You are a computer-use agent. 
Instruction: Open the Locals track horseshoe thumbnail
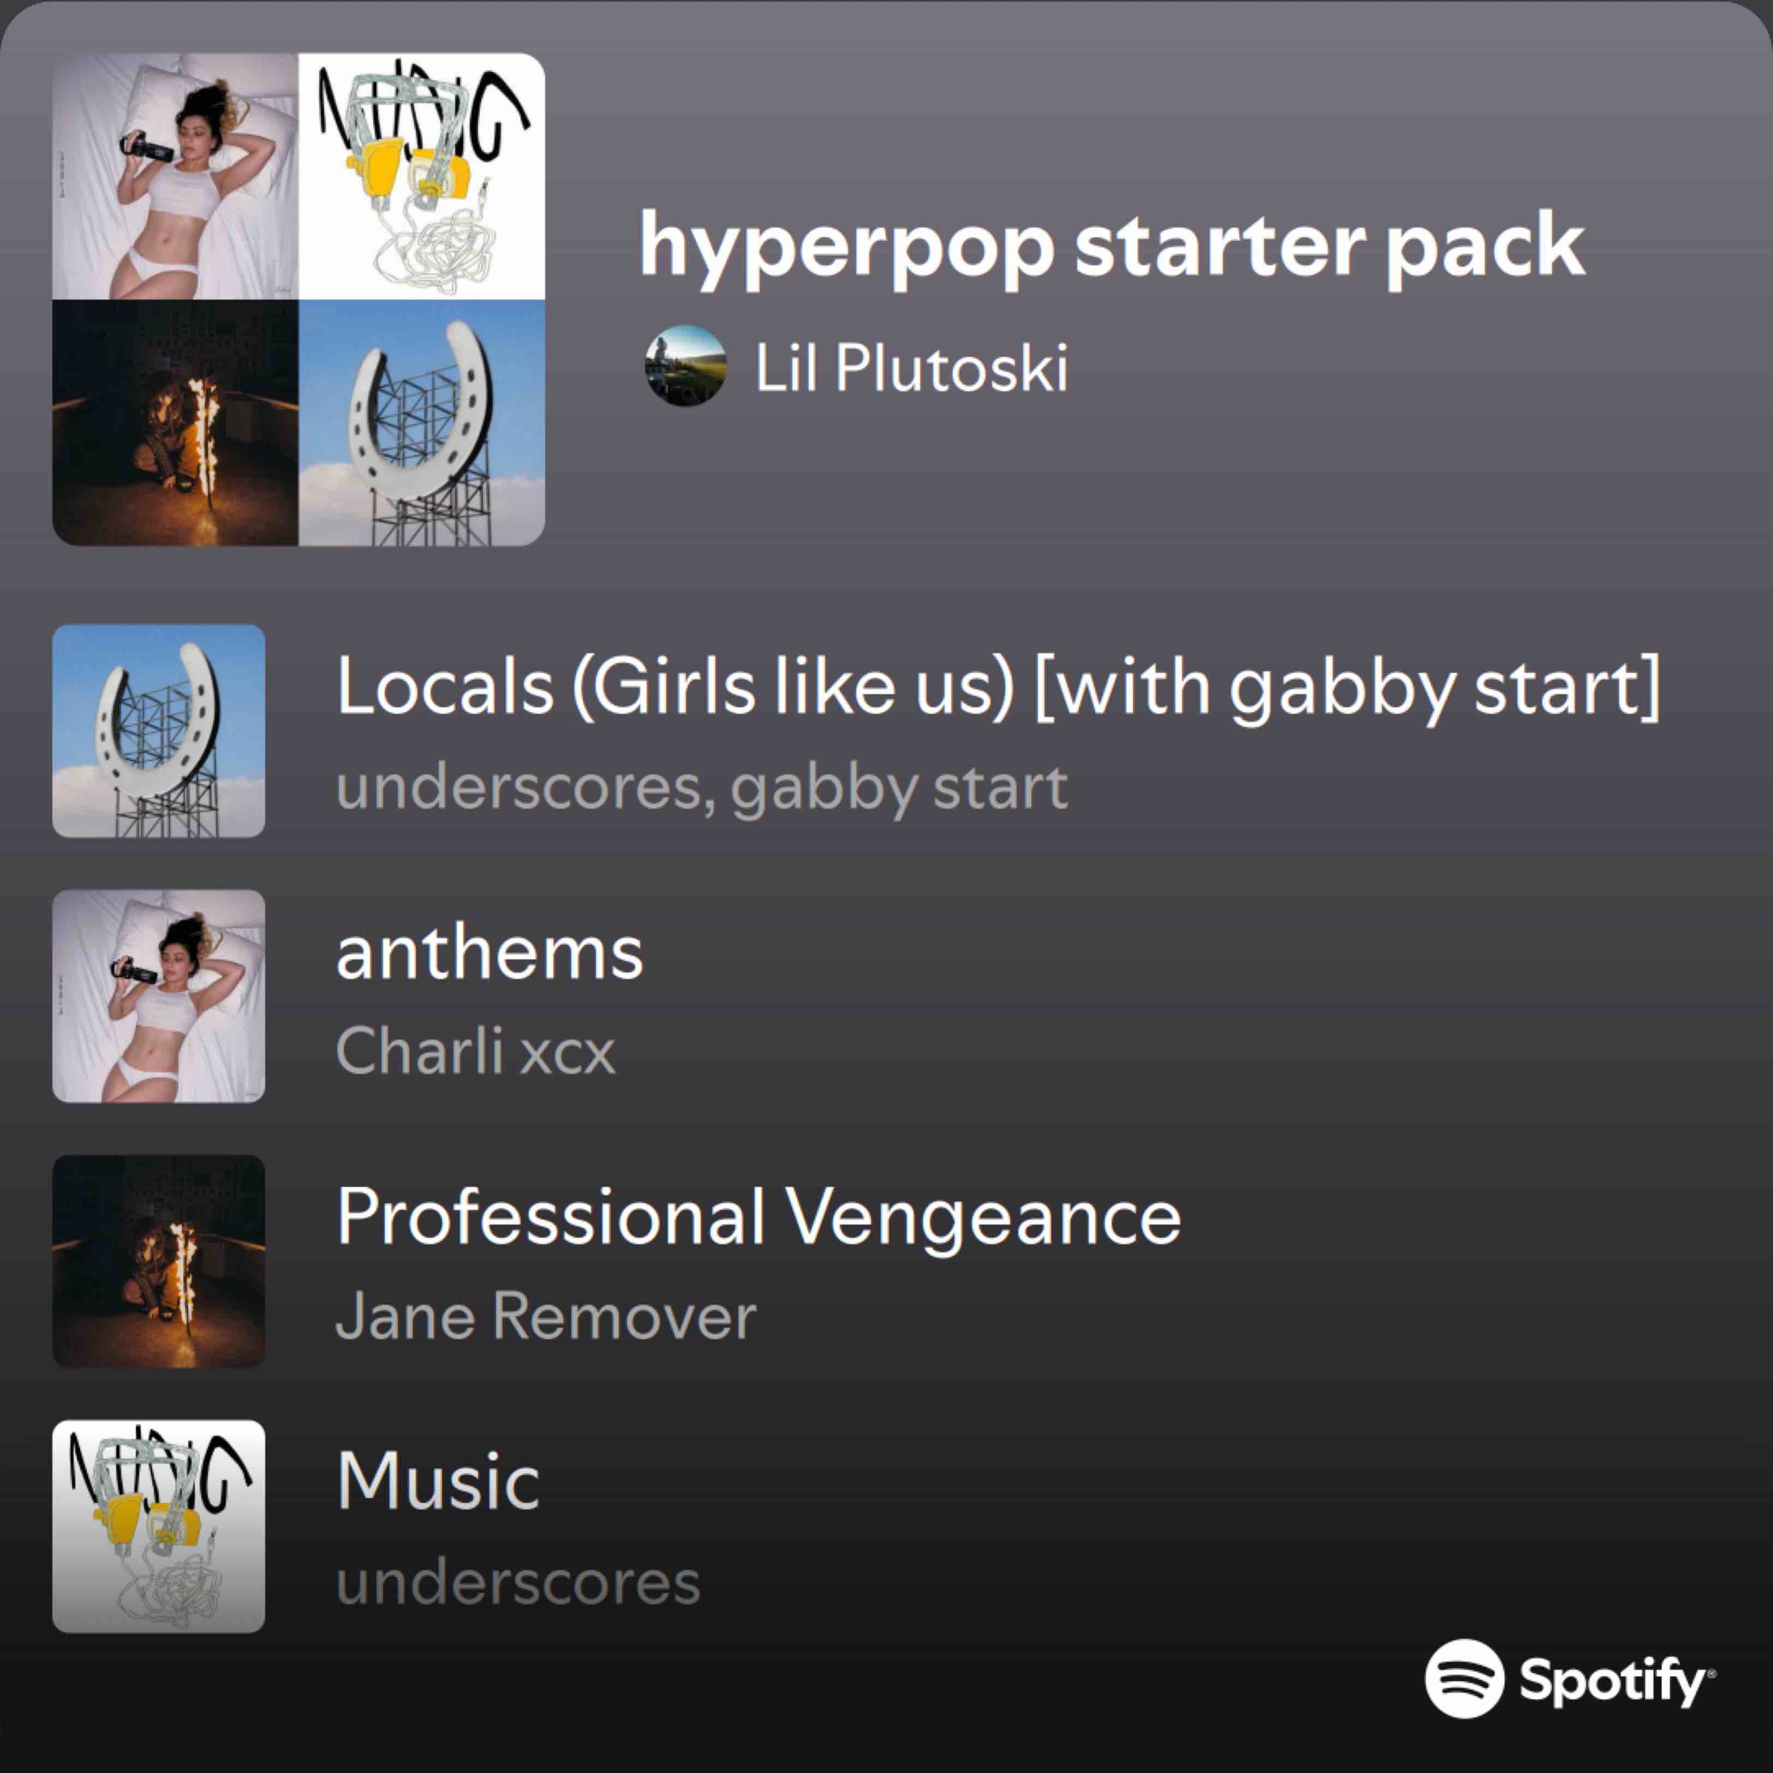[x=159, y=731]
